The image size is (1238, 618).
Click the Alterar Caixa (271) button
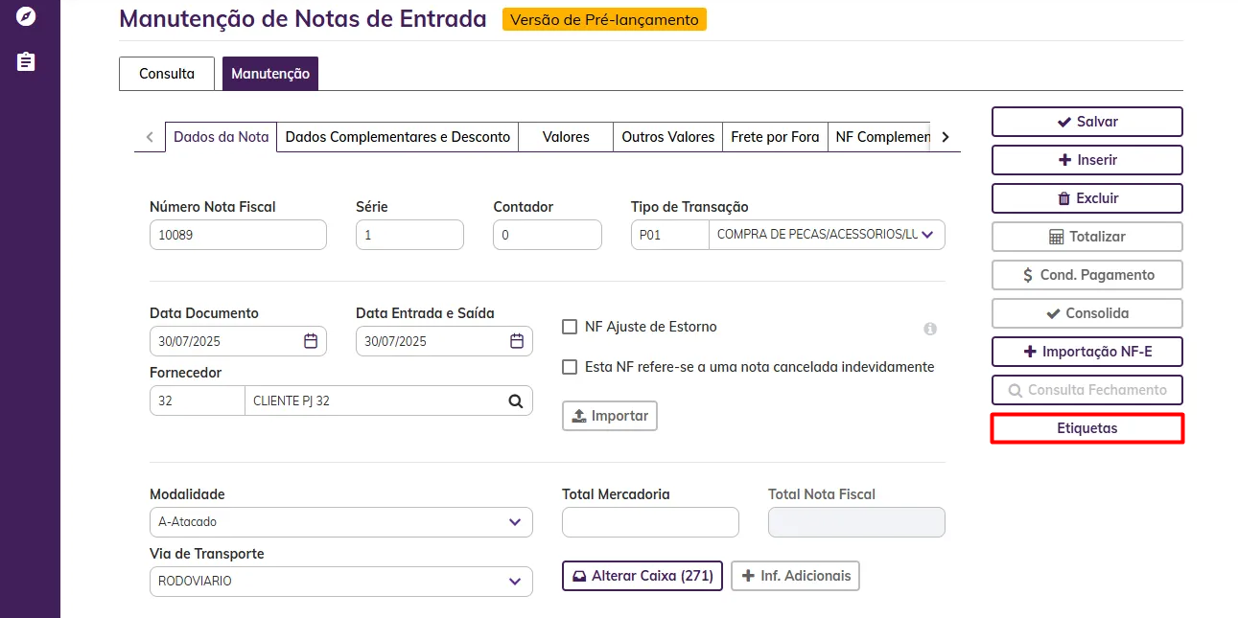pos(642,576)
